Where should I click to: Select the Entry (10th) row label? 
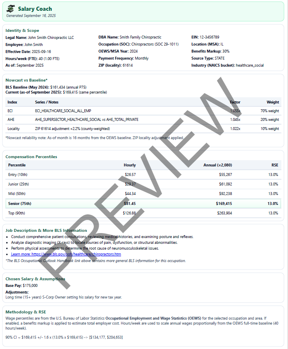(18, 175)
